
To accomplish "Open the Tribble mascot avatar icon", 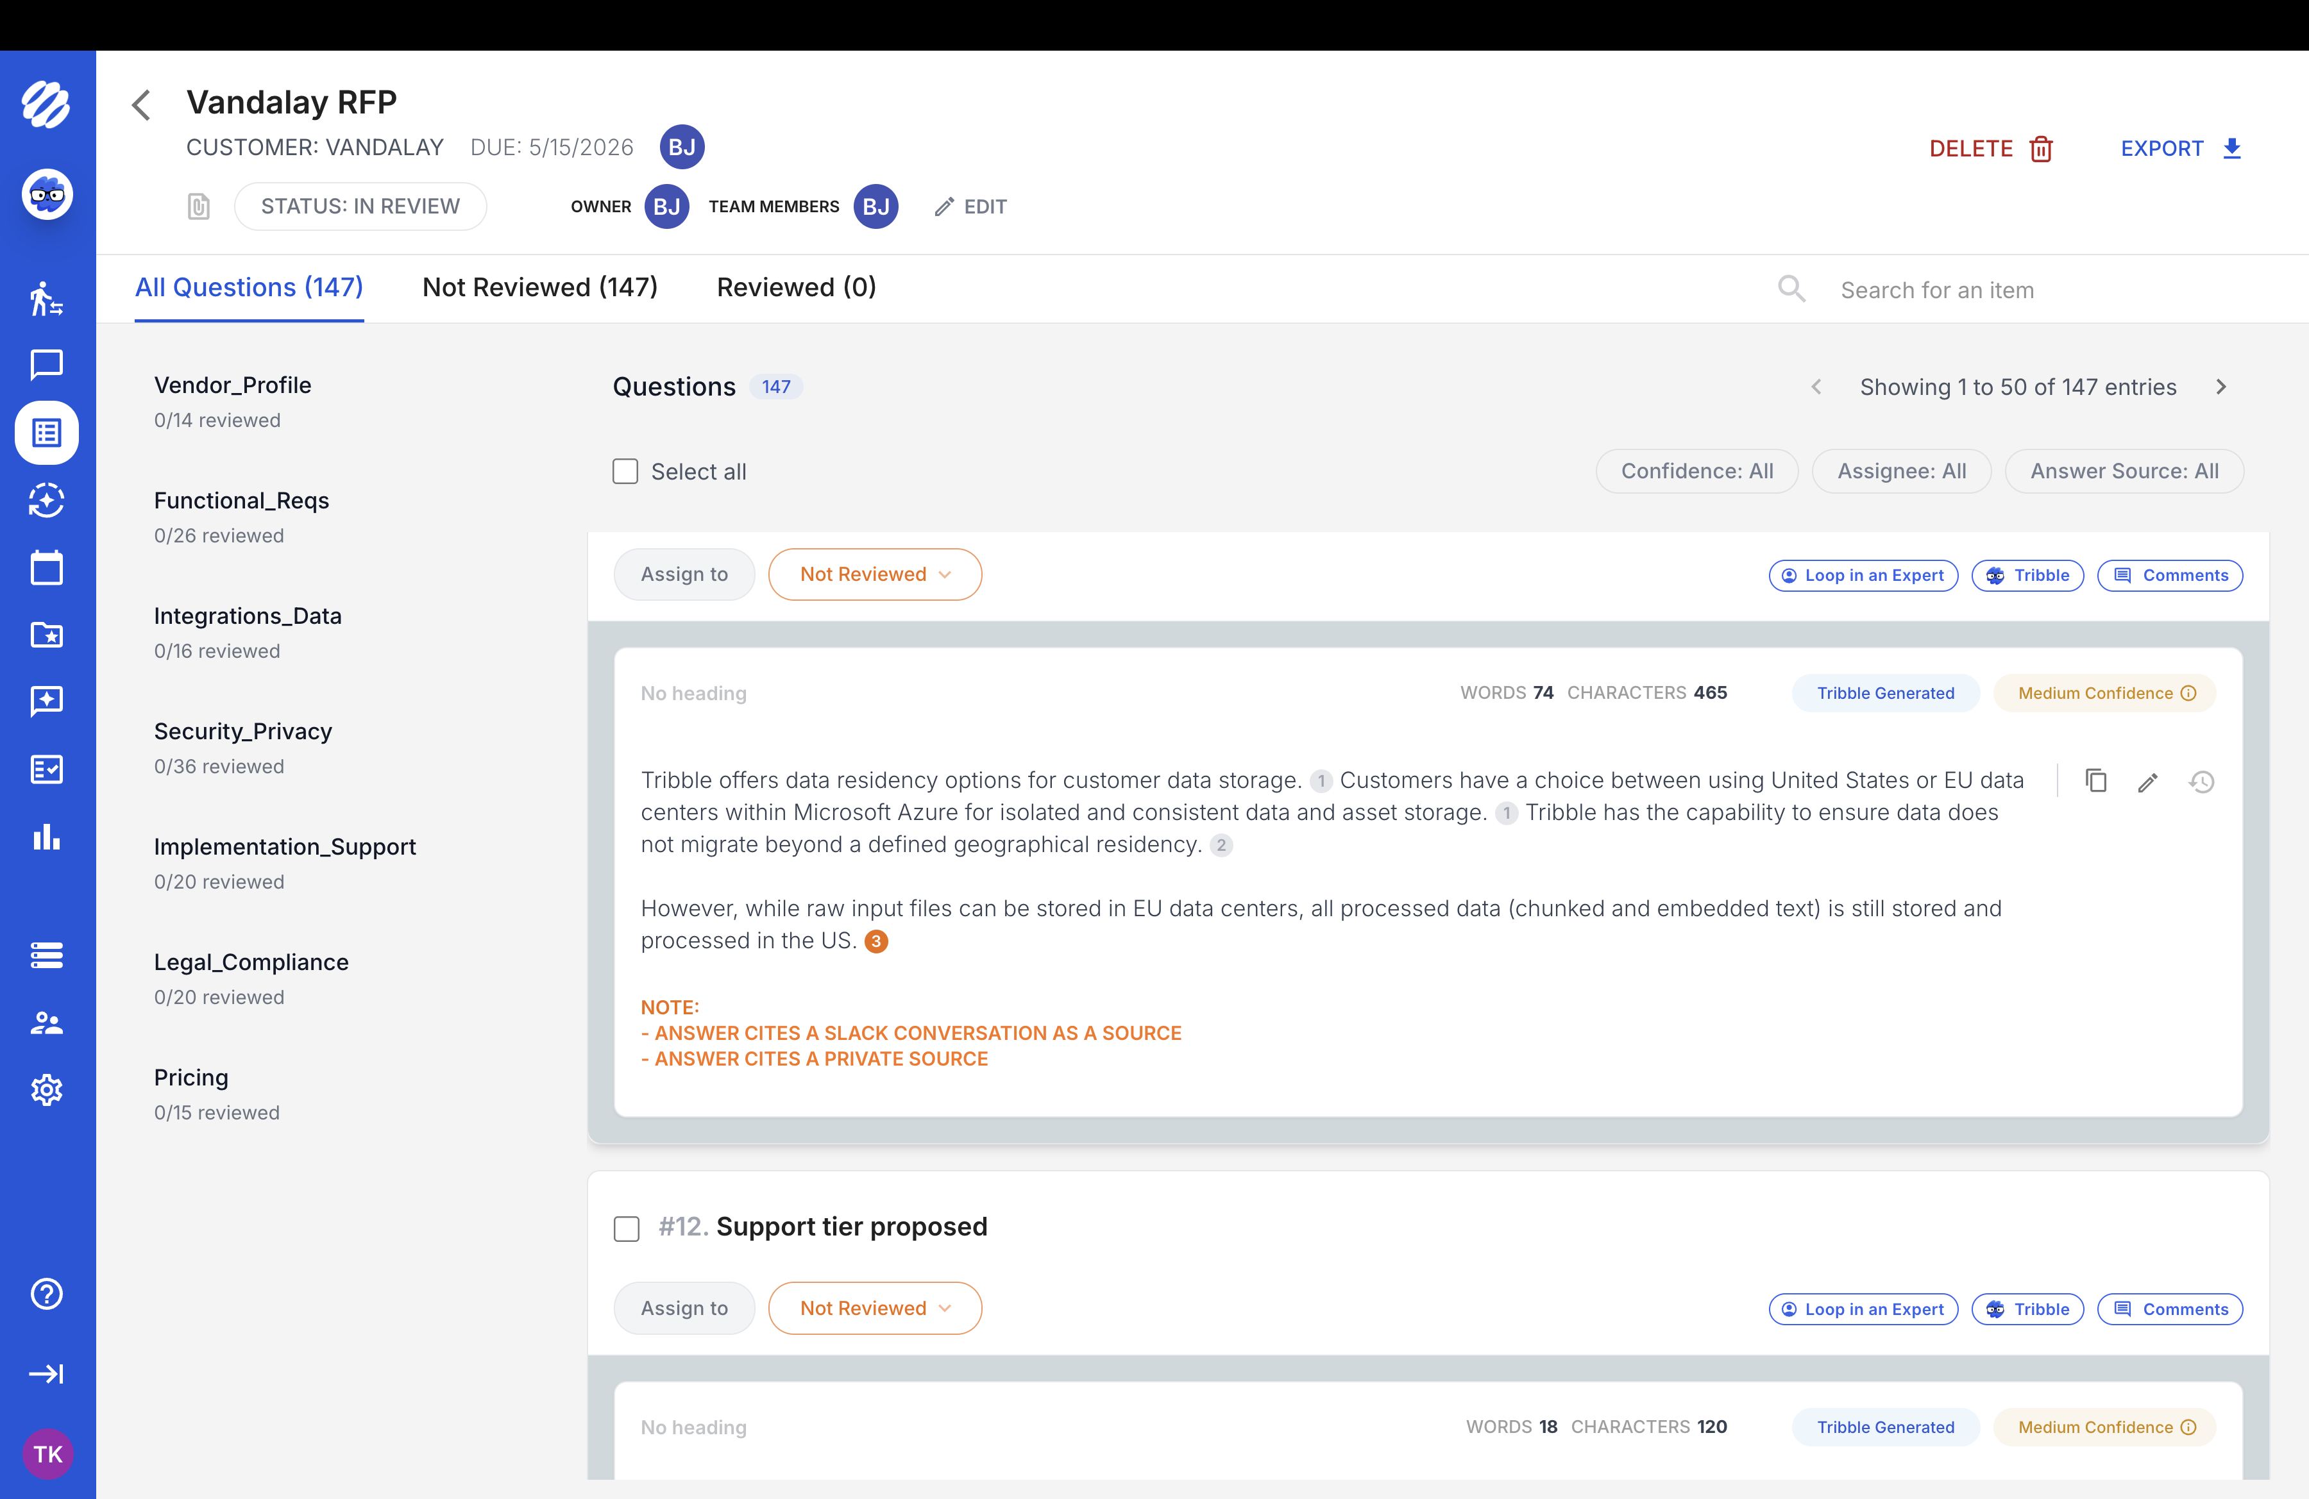I will click(47, 195).
